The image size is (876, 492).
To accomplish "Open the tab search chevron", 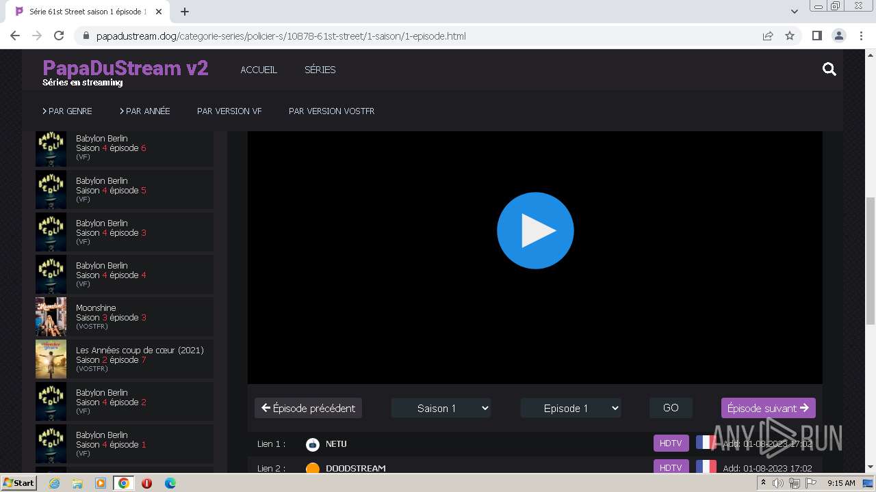I will [x=795, y=12].
